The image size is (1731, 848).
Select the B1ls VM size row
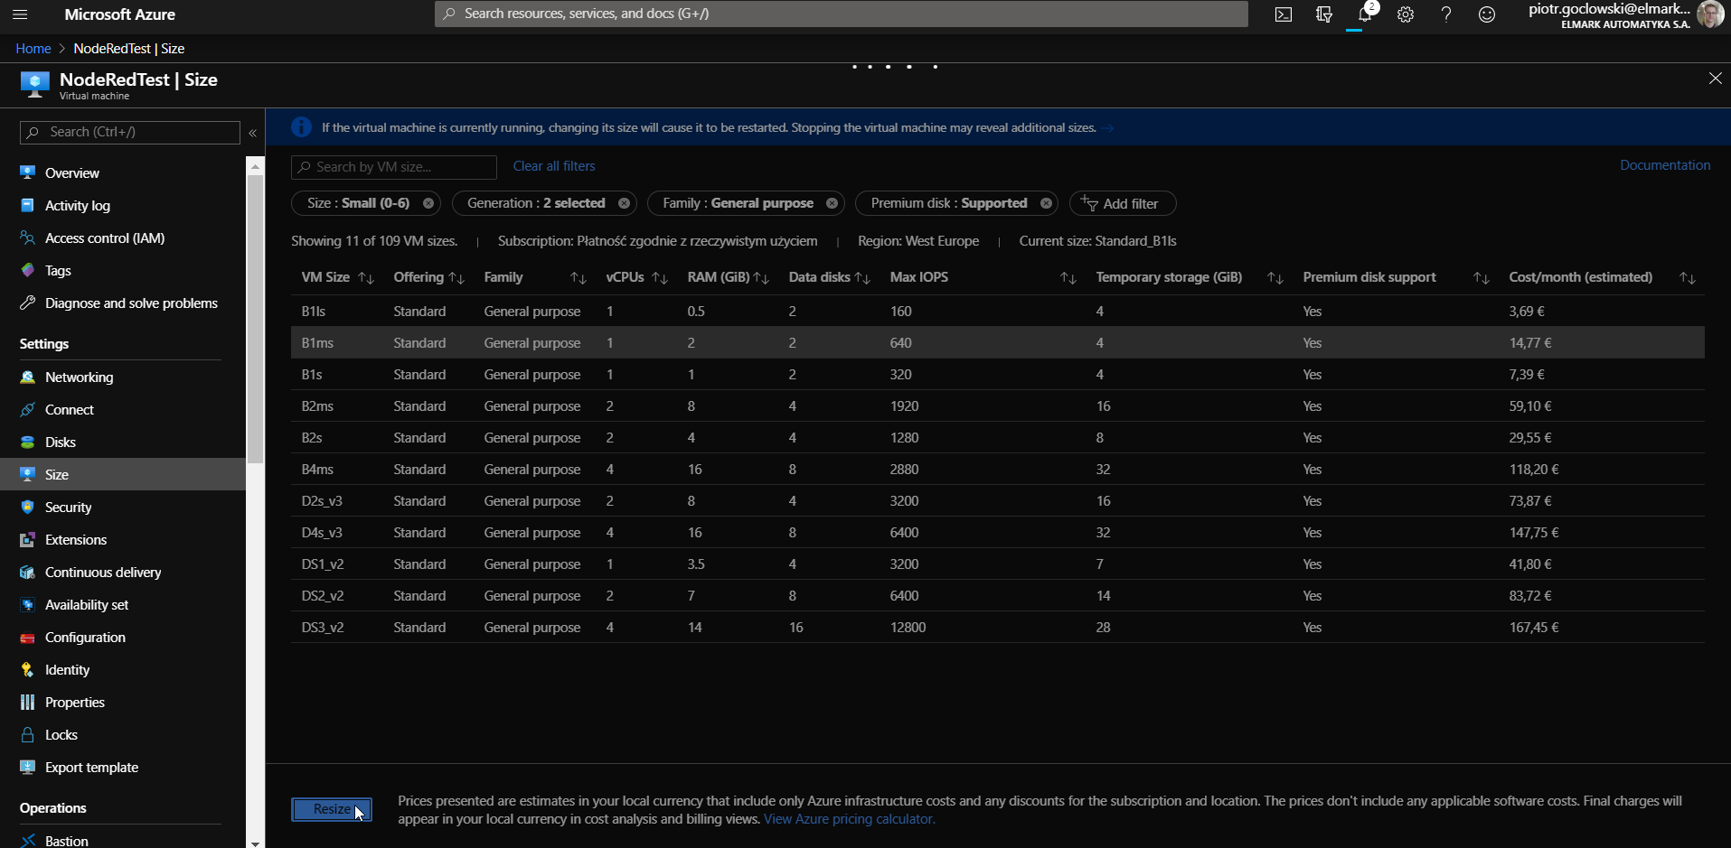coord(998,312)
